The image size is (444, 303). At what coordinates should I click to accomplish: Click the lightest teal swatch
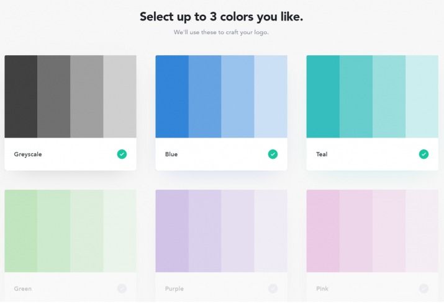[x=422, y=97]
